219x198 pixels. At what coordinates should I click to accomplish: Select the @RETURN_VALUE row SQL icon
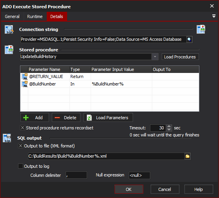click(25, 76)
